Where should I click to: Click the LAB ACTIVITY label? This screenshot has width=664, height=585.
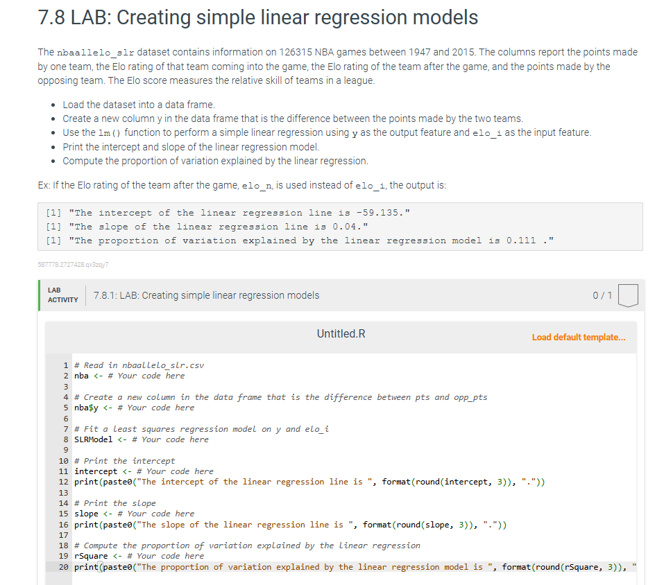[x=62, y=295]
